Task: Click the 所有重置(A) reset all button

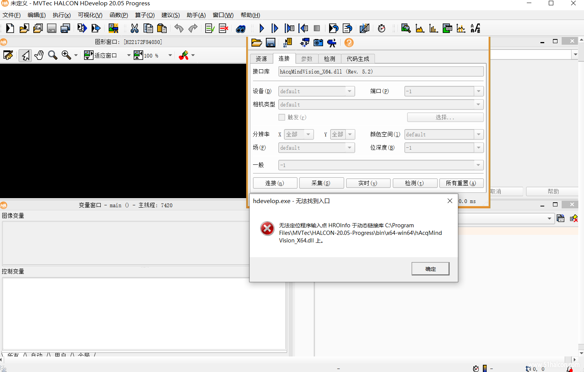Action: coord(461,183)
